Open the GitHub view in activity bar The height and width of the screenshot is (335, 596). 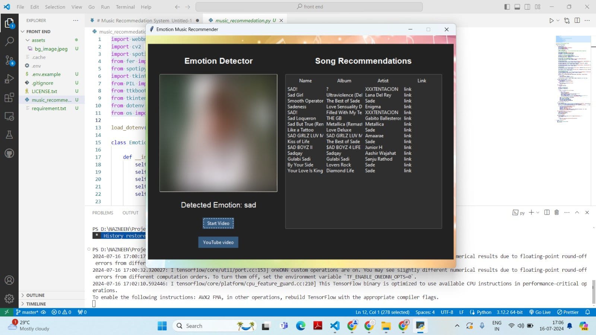tap(9, 153)
